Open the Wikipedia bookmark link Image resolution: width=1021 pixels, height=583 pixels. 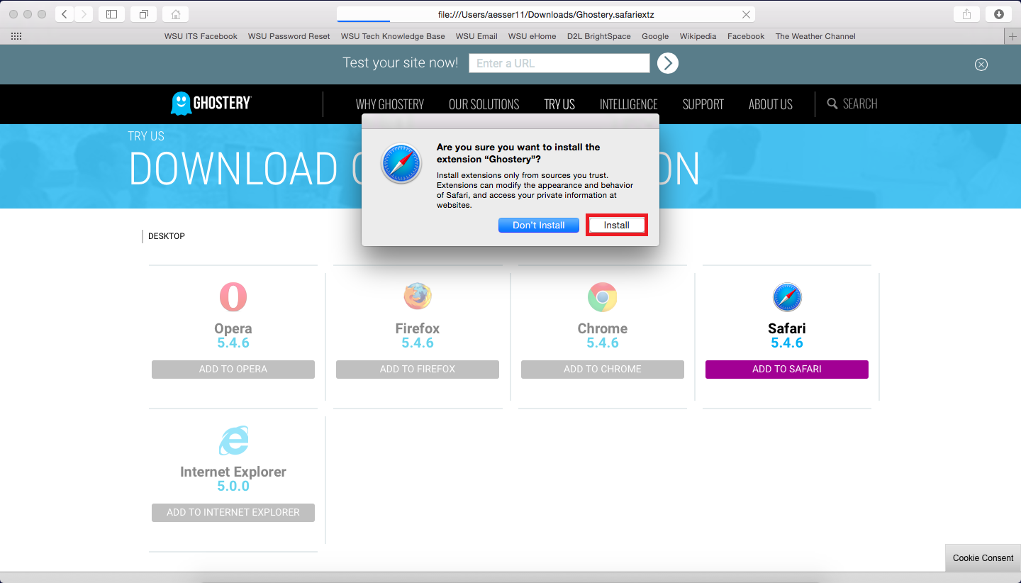pos(698,36)
